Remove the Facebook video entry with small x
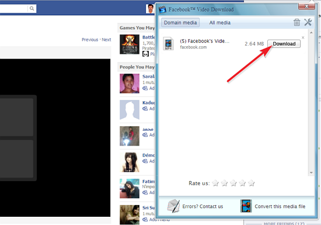Viewport: 321px width, 225px height. tap(303, 37)
